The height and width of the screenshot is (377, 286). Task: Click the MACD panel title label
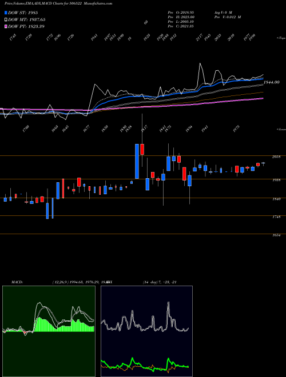(x=17, y=282)
